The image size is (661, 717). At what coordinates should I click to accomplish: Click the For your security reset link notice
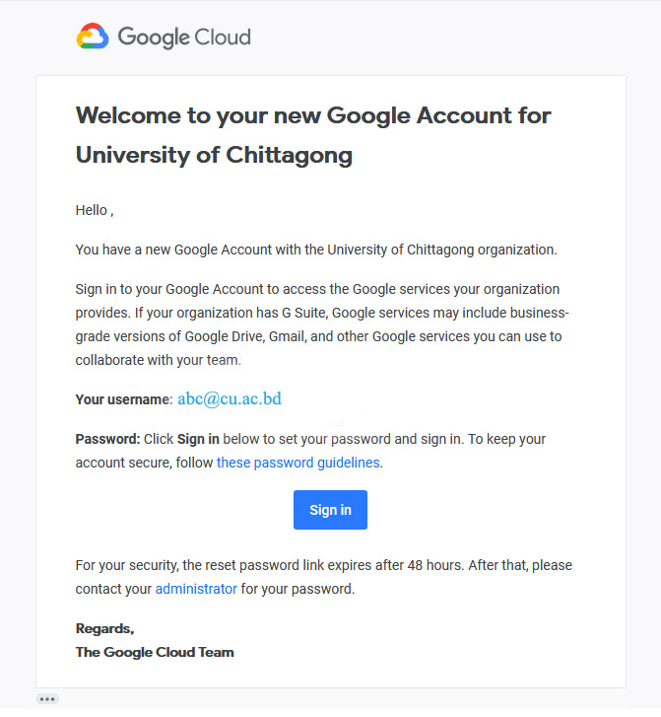[x=324, y=577]
